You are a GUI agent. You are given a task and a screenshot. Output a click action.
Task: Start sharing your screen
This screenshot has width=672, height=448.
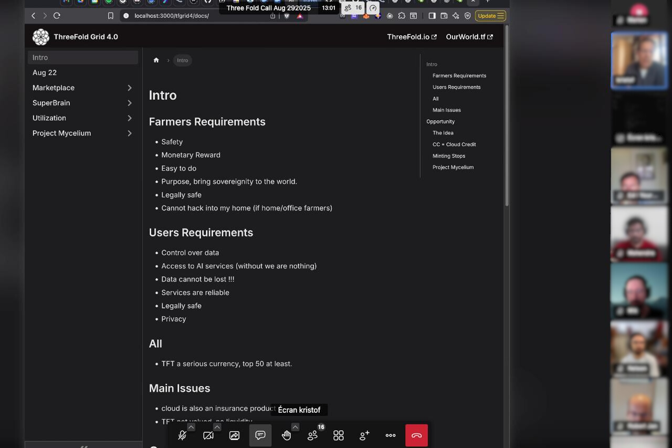coord(234,435)
